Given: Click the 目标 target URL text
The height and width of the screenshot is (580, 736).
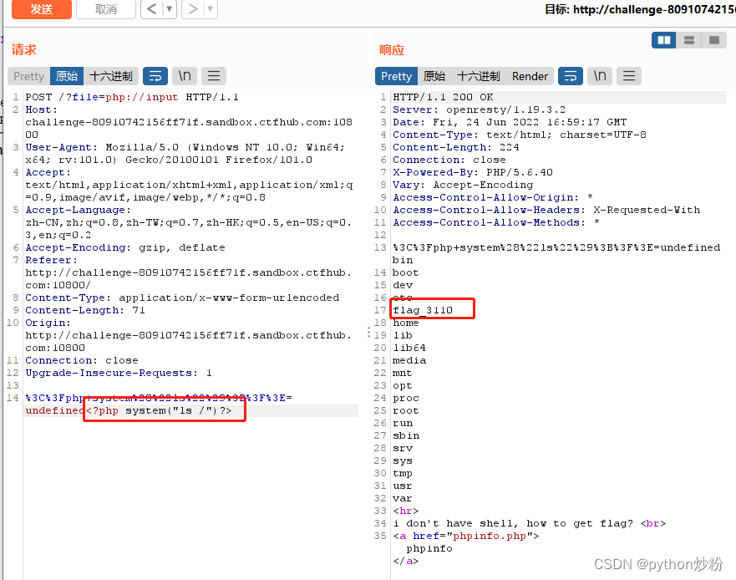Looking at the screenshot, I should 640,9.
